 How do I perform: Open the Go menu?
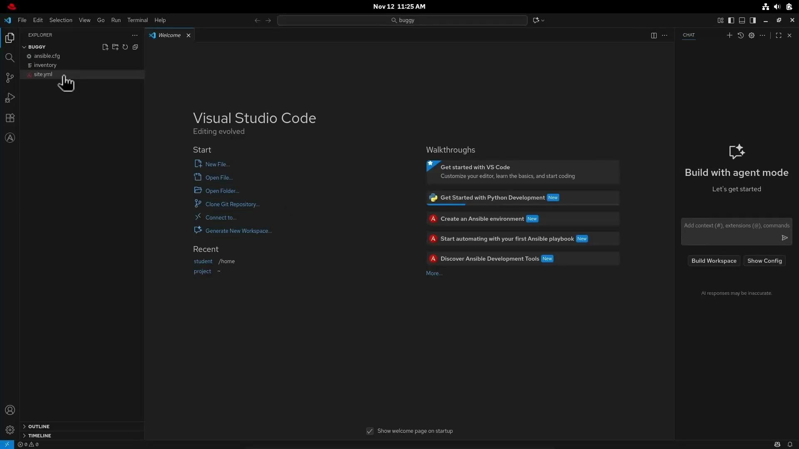click(x=101, y=20)
